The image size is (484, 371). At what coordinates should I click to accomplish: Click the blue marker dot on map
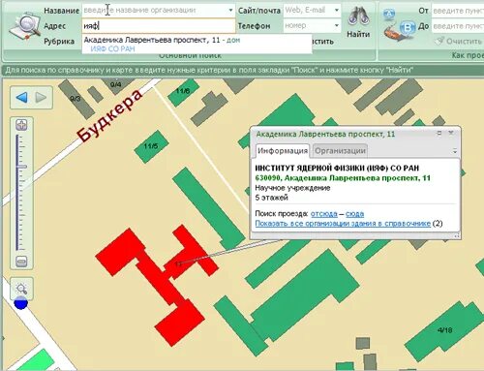pos(21,302)
